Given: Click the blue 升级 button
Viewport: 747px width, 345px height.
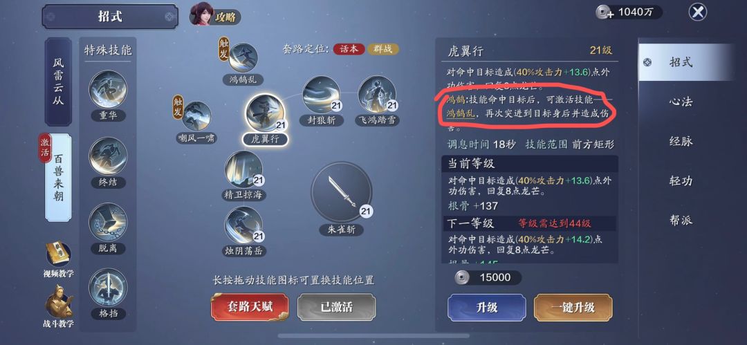Looking at the screenshot, I should coord(487,308).
